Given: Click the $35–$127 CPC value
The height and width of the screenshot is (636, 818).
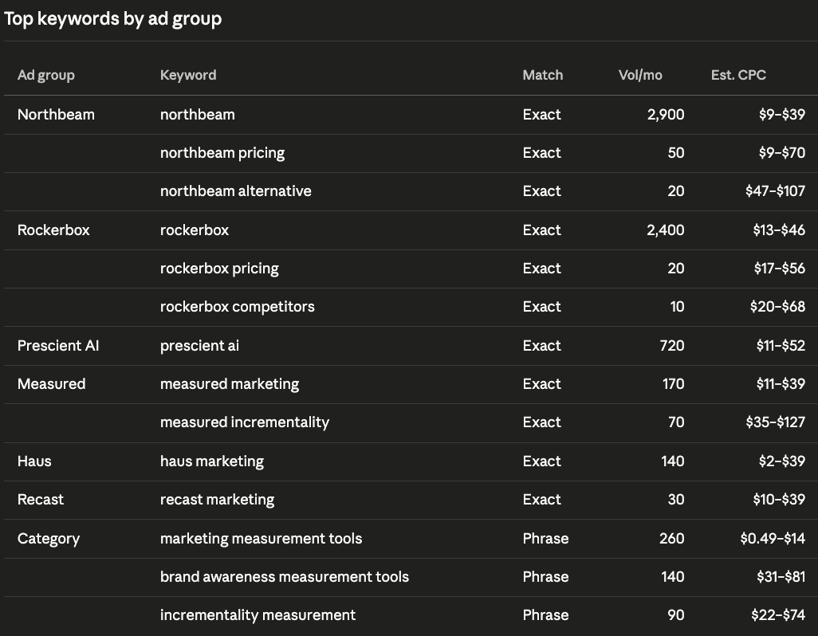Looking at the screenshot, I should pos(775,422).
